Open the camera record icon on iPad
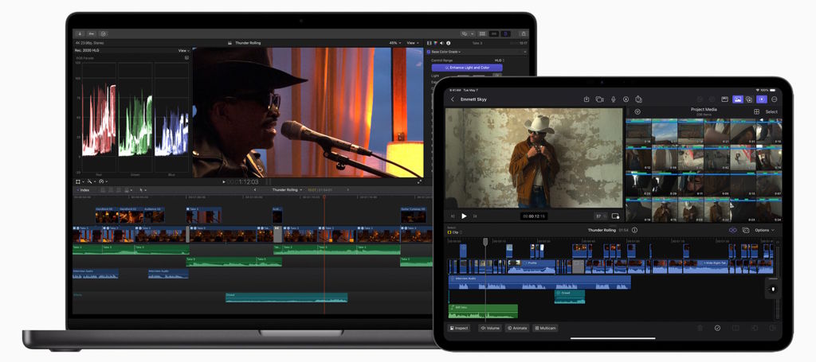The height and width of the screenshot is (362, 816). (x=599, y=99)
